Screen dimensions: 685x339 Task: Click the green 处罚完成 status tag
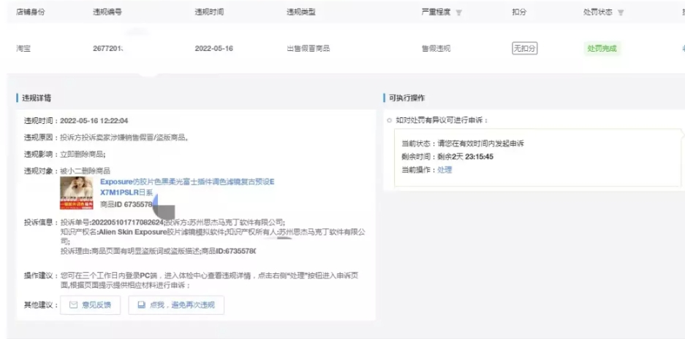(600, 49)
